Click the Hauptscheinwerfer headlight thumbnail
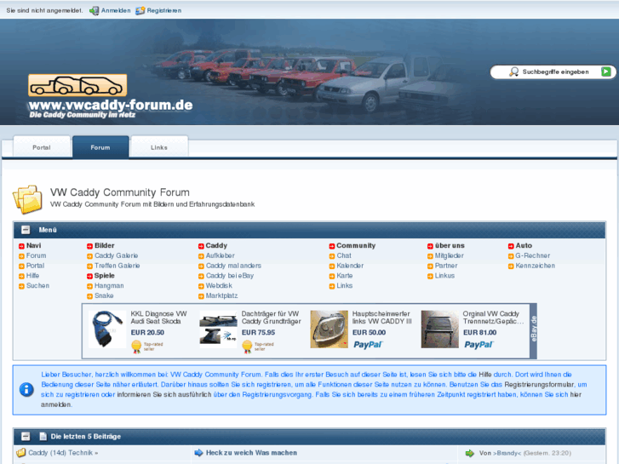This screenshot has height=464, width=619. point(329,329)
